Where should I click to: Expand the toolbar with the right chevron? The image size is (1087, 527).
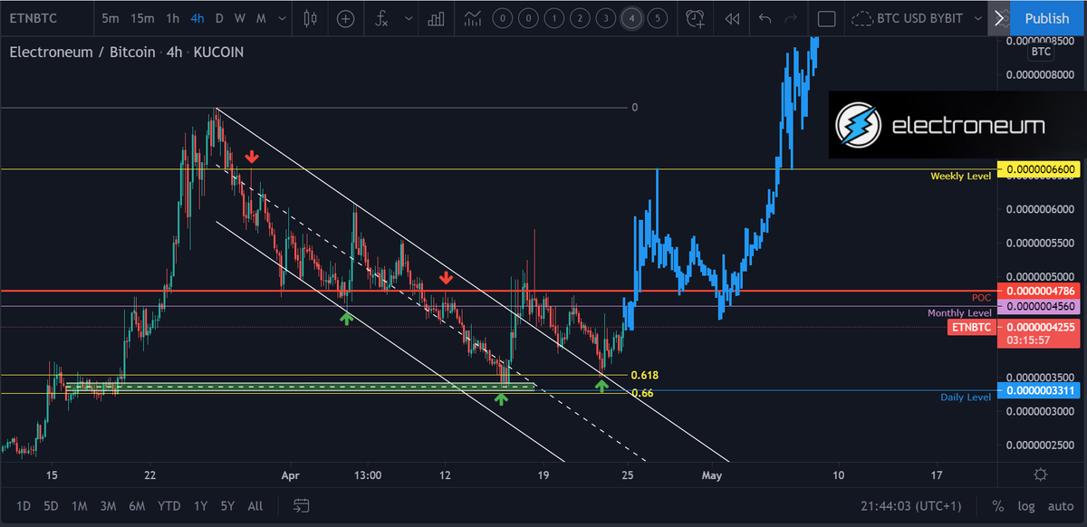click(x=1000, y=18)
